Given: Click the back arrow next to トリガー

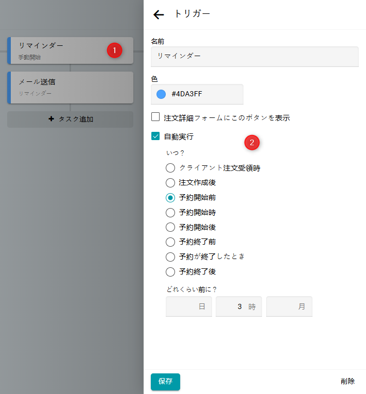Looking at the screenshot, I should (x=159, y=14).
